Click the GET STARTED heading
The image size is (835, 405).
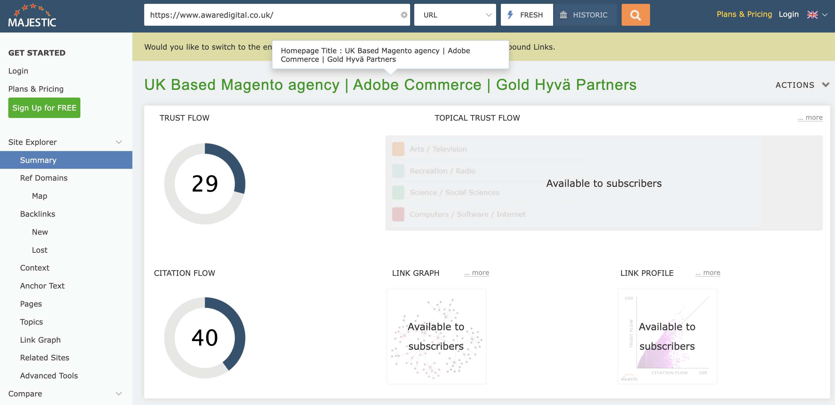(37, 53)
